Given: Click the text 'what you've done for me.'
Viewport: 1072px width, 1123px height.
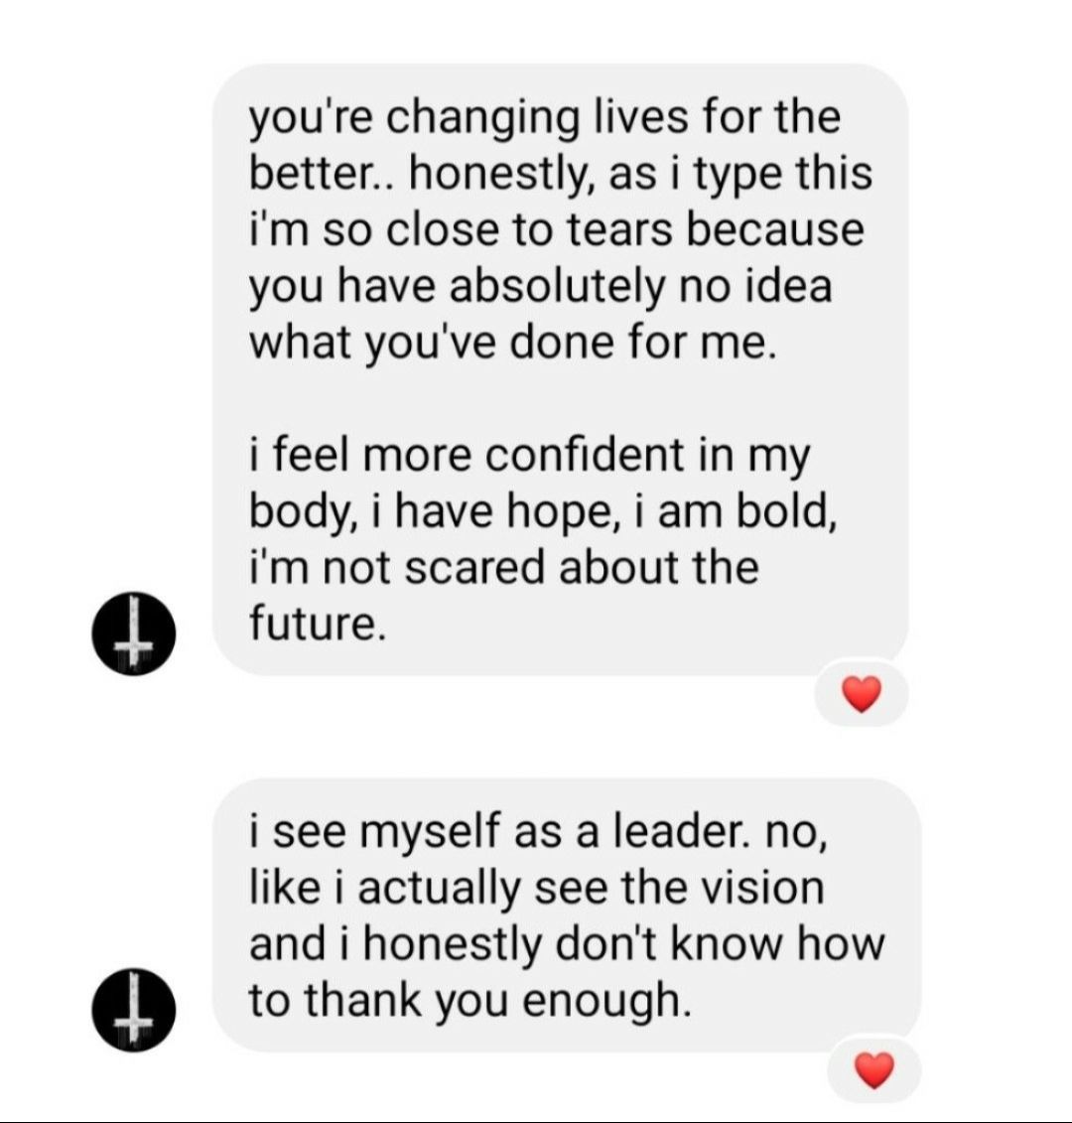Looking at the screenshot, I should (512, 344).
